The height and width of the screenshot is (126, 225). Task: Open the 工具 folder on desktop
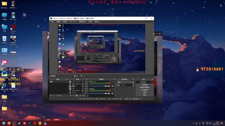click(4, 98)
